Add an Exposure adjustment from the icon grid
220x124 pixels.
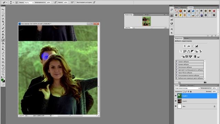[x=196, y=46]
